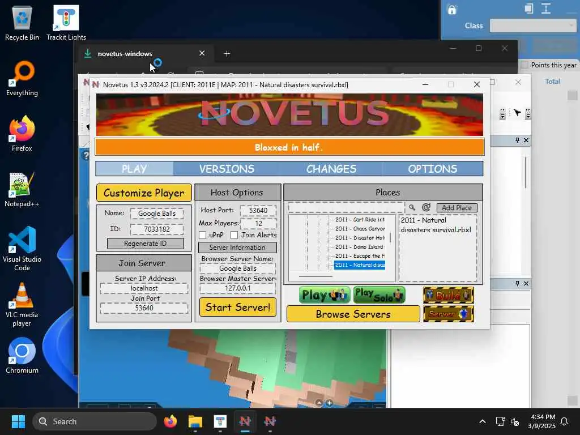The height and width of the screenshot is (435, 580).
Task: Select the novetus-windows browser tab
Action: click(144, 54)
